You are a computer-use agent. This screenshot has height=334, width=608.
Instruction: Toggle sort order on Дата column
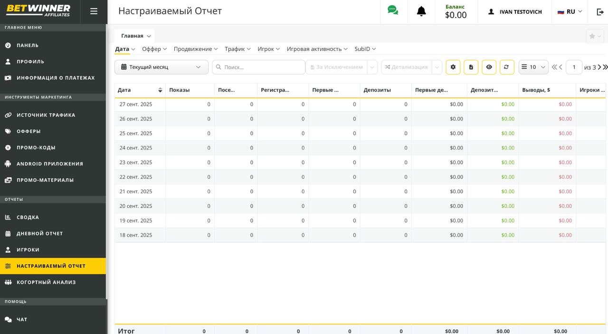click(160, 90)
